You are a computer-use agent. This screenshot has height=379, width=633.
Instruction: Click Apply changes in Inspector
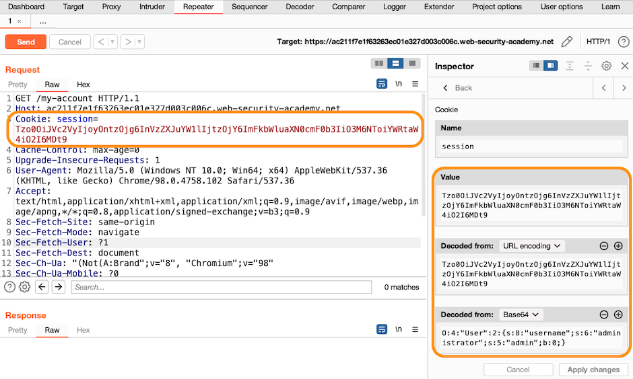593,370
